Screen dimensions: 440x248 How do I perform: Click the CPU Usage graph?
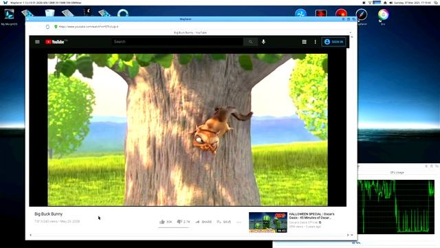pyautogui.click(x=396, y=207)
